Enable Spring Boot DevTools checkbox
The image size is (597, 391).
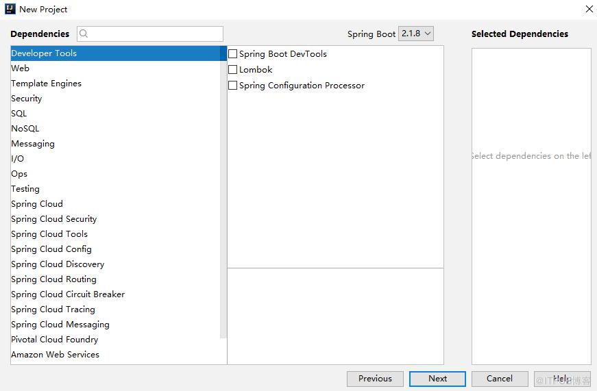pyautogui.click(x=232, y=54)
